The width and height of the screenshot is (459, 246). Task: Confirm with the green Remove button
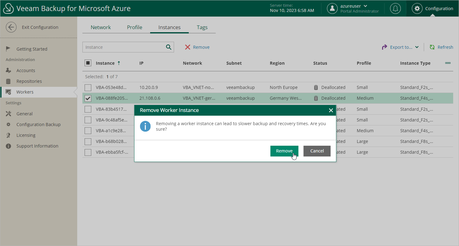[x=284, y=151]
